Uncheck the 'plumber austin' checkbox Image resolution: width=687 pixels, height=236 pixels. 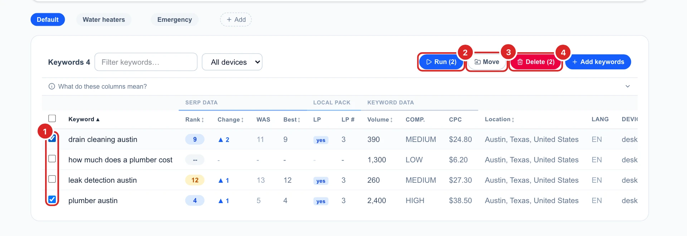(x=52, y=200)
